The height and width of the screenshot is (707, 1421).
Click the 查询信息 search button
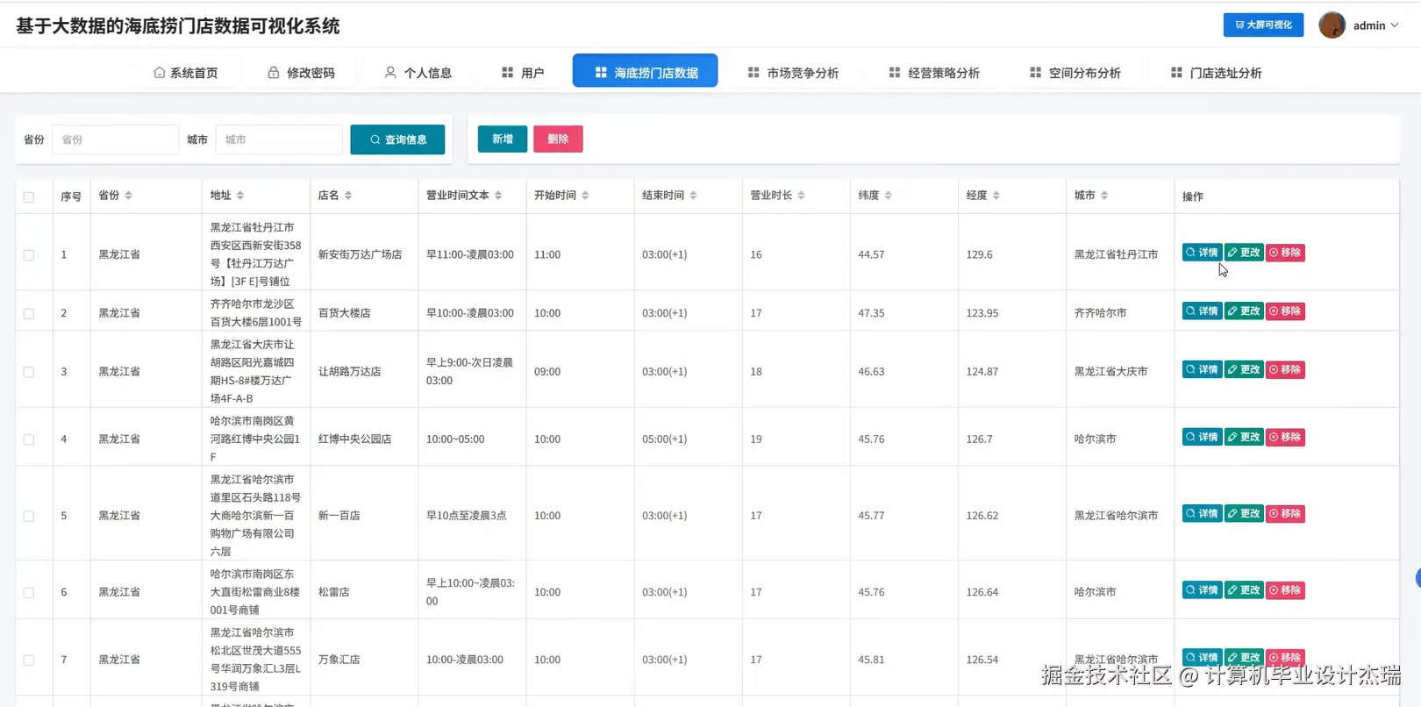[397, 139]
